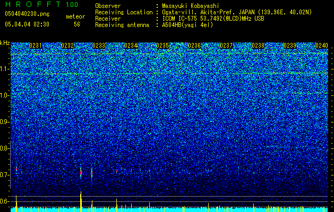Click the HROFFT 1.0.0 title text
Image resolution: width=334 pixels, height=212 pixels.
pyautogui.click(x=41, y=4)
